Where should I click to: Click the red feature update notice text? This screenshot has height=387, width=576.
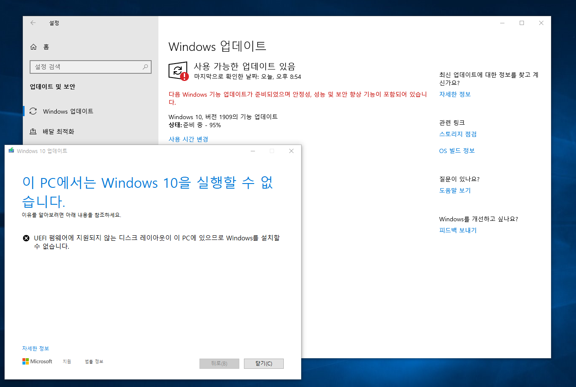pyautogui.click(x=298, y=98)
